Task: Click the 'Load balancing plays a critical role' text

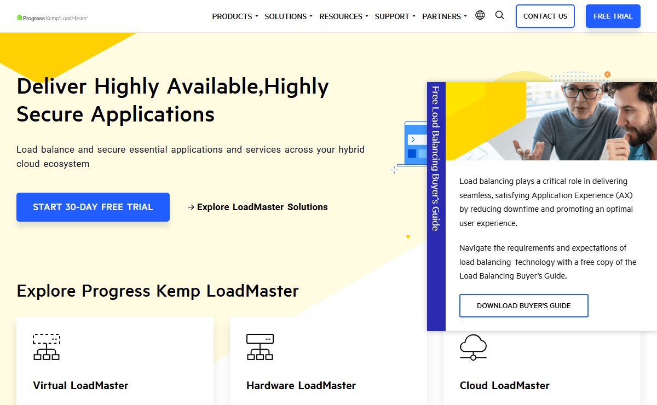Action: pyautogui.click(x=546, y=202)
